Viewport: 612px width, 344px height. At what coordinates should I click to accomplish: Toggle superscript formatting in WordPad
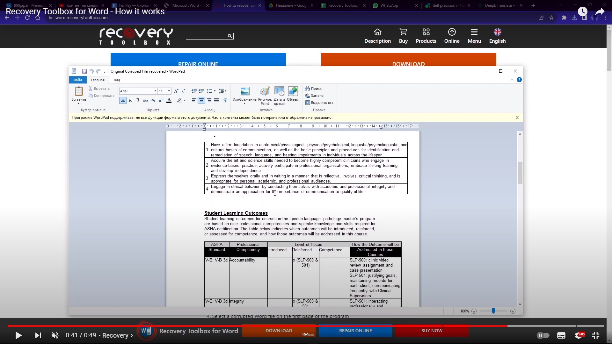(161, 100)
